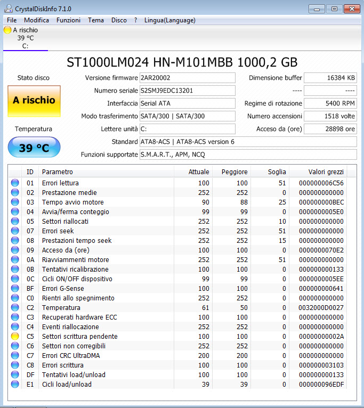Click the Standard field
This screenshot has height=408, width=364.
(248, 142)
